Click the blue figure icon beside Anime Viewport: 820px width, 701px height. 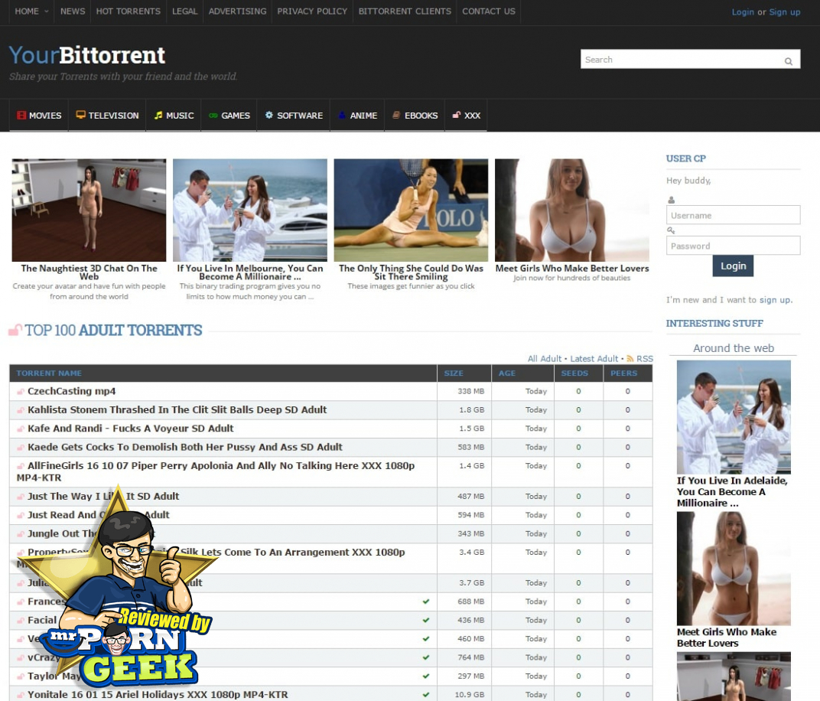pos(342,115)
